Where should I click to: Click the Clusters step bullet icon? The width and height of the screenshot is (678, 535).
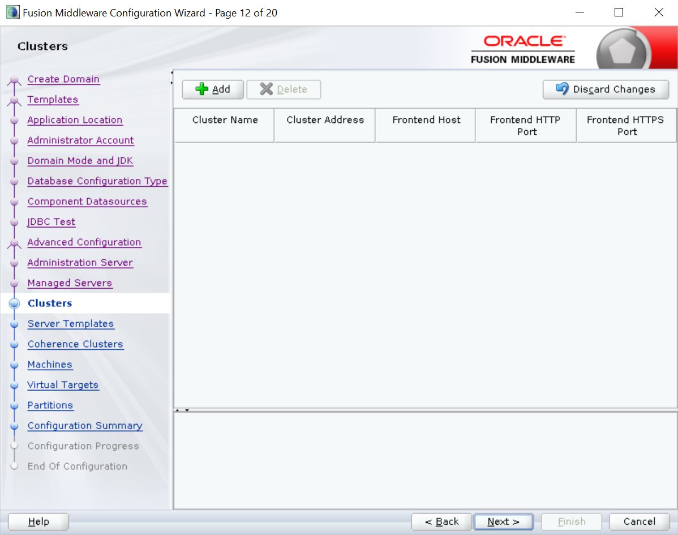click(x=14, y=303)
